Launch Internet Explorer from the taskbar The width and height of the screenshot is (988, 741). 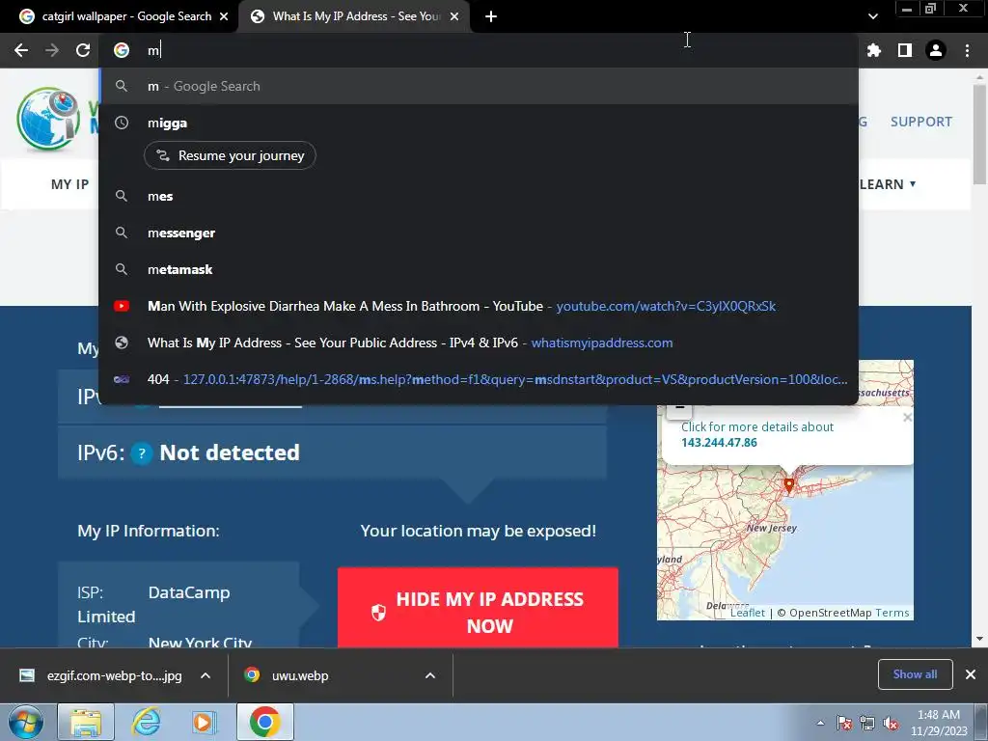tap(146, 722)
